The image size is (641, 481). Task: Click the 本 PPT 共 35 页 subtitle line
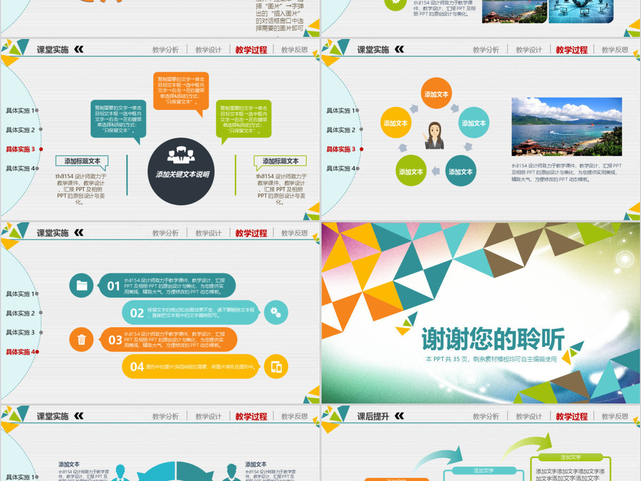click(491, 360)
